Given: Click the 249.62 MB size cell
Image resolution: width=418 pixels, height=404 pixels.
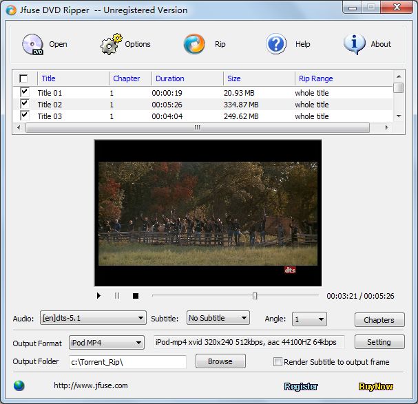Looking at the screenshot, I should pyautogui.click(x=241, y=116).
